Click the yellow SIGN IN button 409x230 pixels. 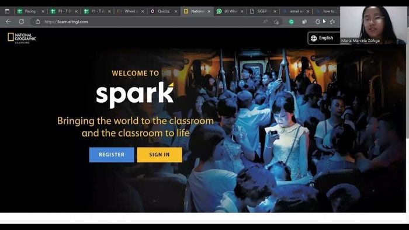coord(160,155)
